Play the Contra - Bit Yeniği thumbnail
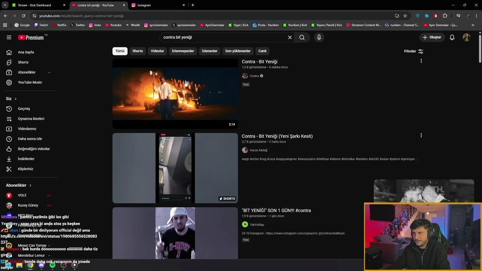Screen dimensions: 482x271 (x=175, y=94)
